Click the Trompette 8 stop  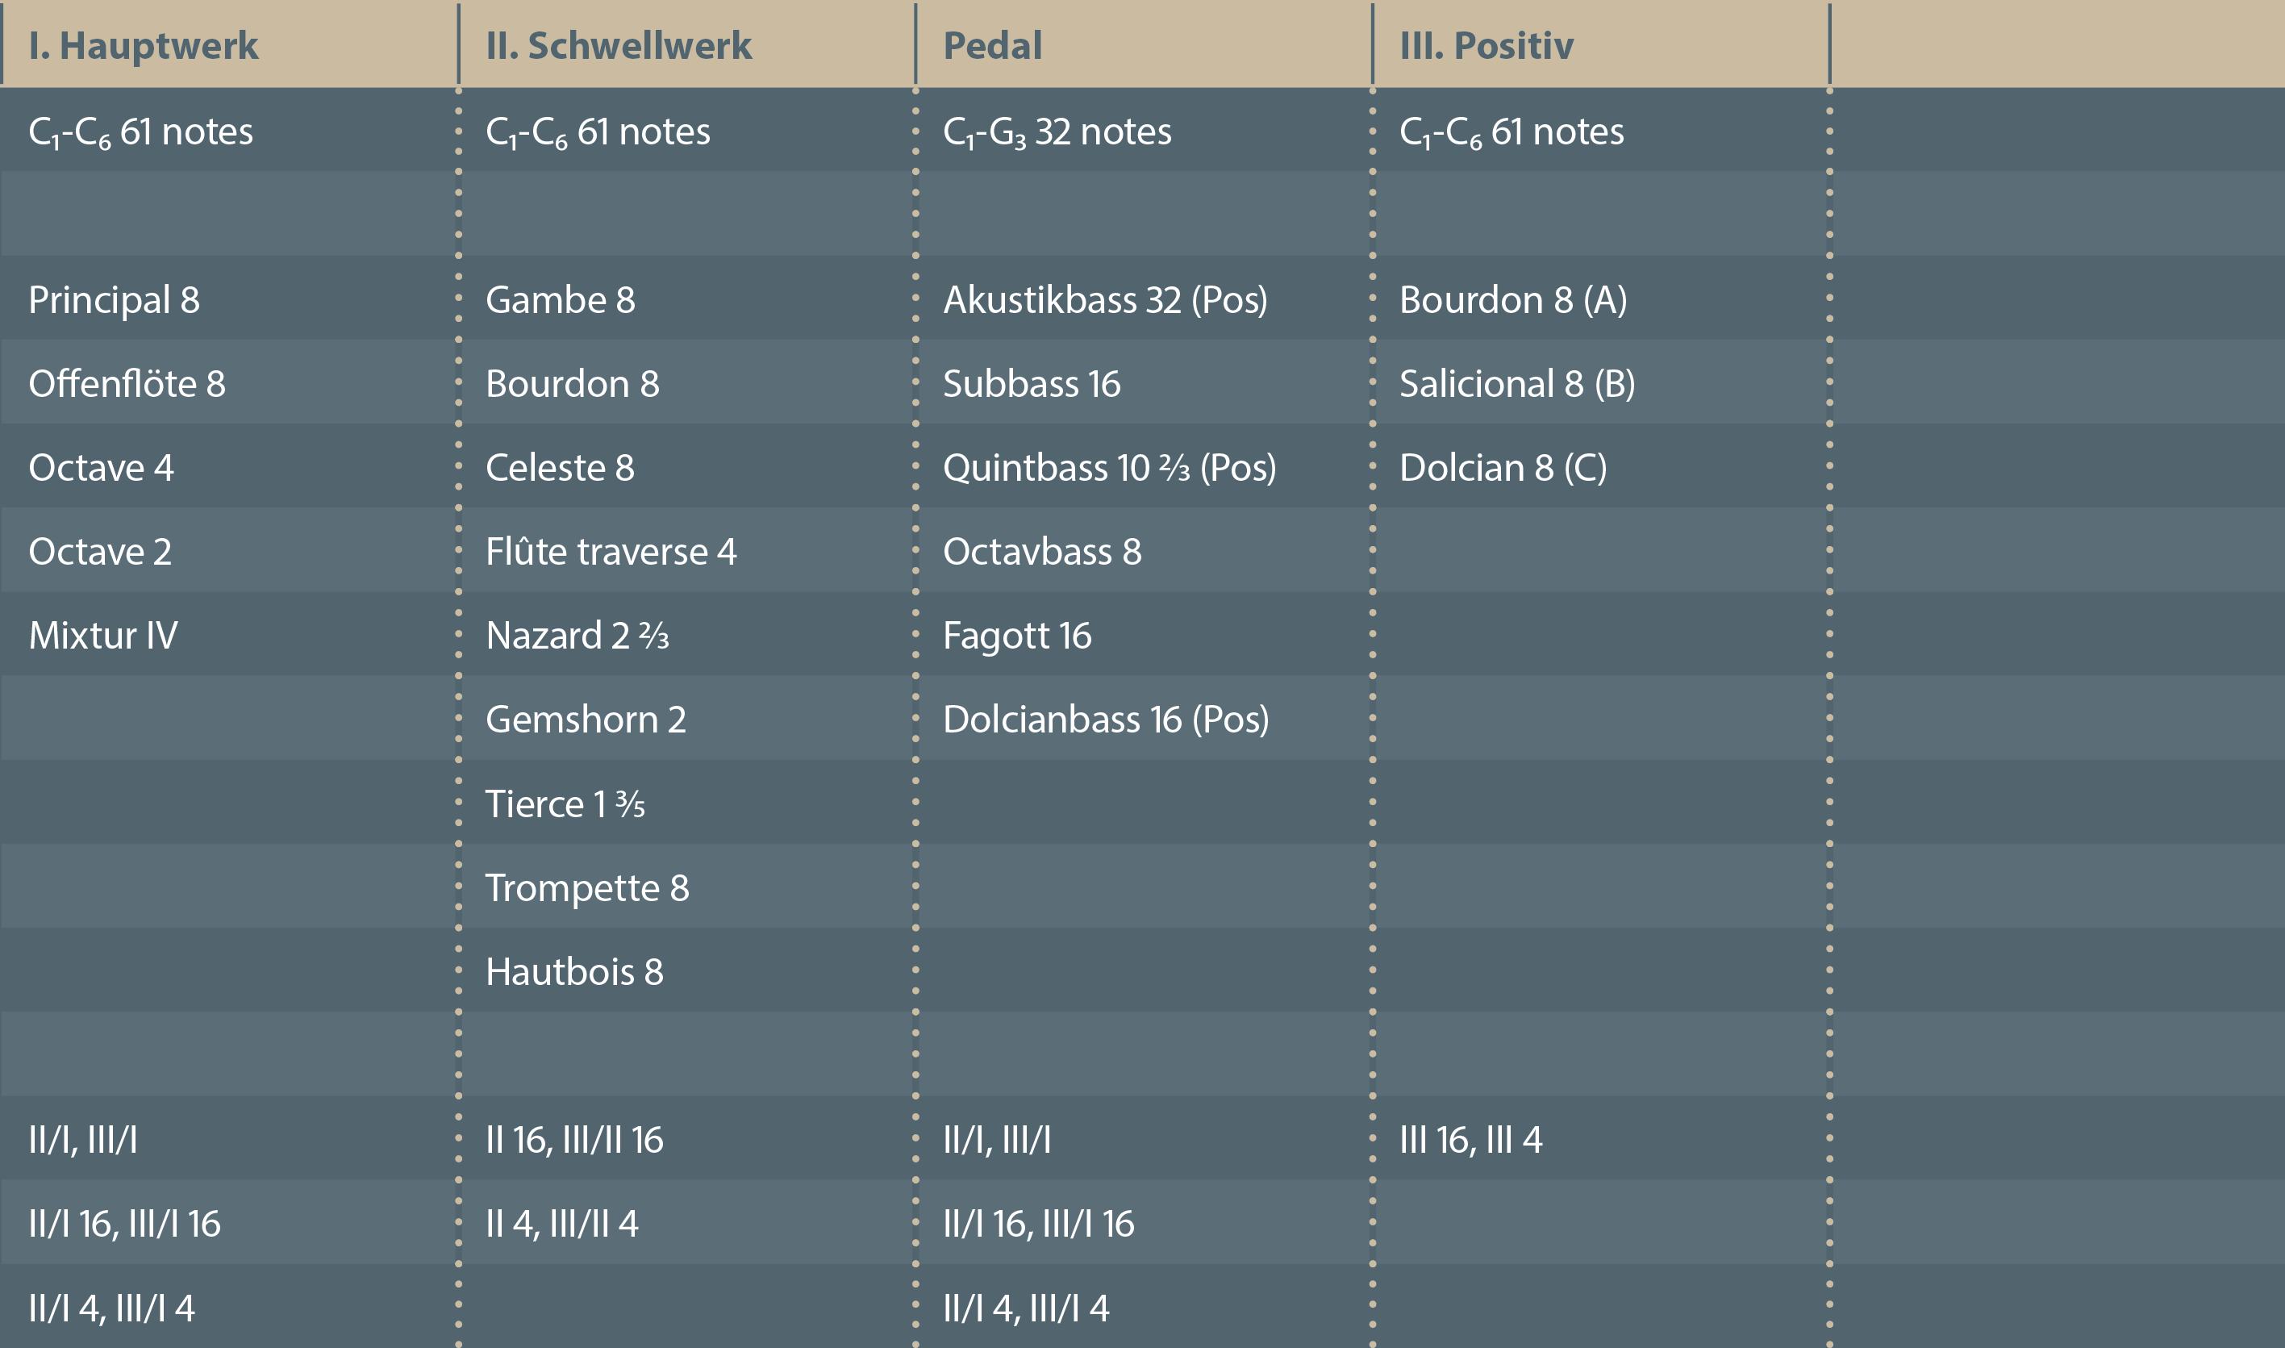click(586, 887)
